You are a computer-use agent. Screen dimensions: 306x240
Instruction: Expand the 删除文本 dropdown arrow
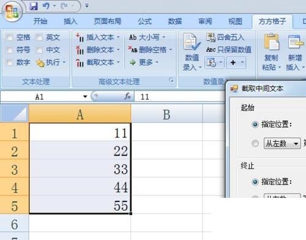pyautogui.click(x=118, y=49)
